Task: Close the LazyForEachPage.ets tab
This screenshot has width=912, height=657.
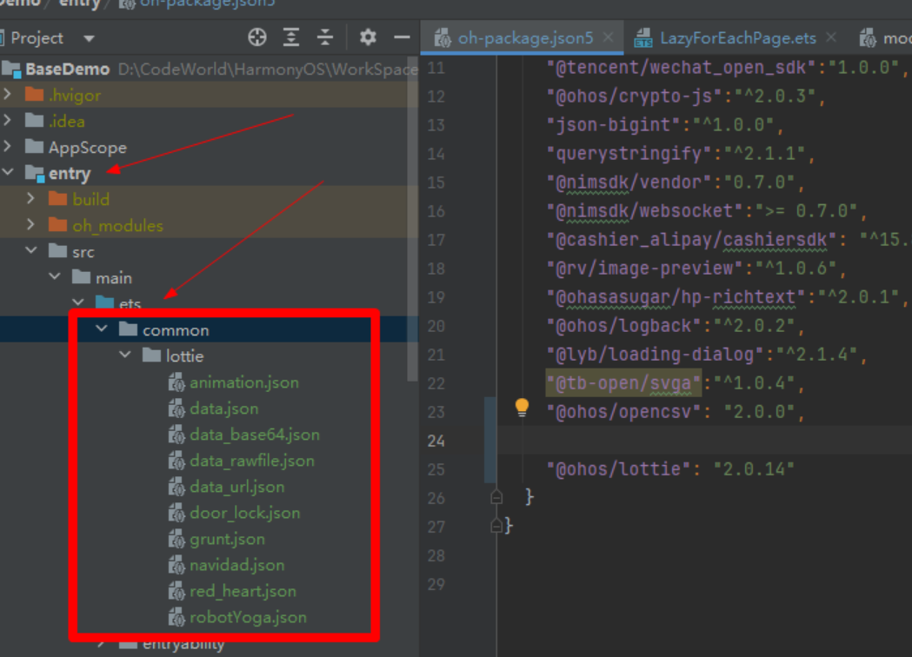Action: click(x=831, y=37)
